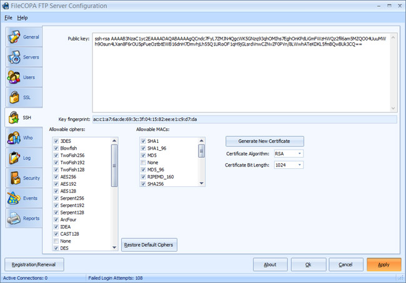
Task: Click public key box scroll up arrow
Action: pos(393,37)
